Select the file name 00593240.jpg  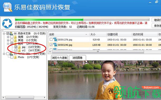coord(65,45)
